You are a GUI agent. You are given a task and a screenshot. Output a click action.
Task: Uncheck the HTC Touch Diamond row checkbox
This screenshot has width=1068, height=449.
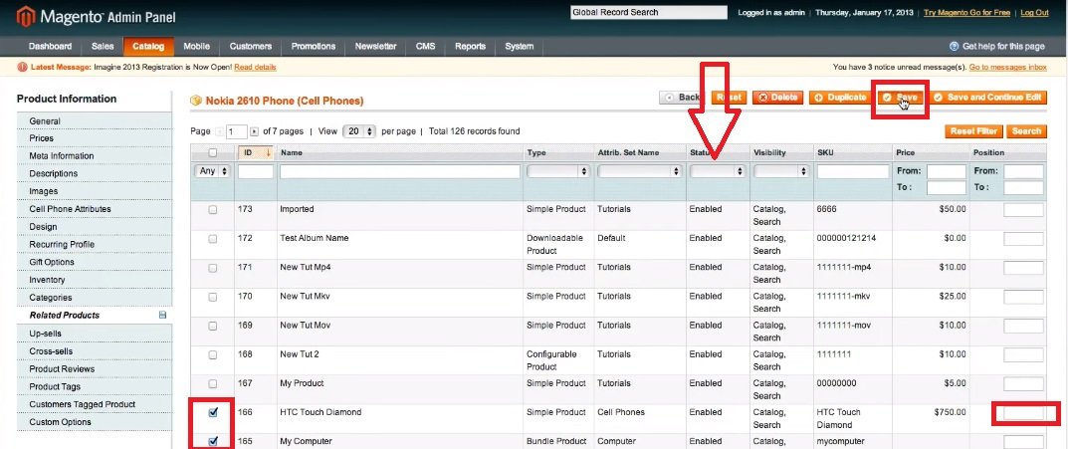[213, 412]
